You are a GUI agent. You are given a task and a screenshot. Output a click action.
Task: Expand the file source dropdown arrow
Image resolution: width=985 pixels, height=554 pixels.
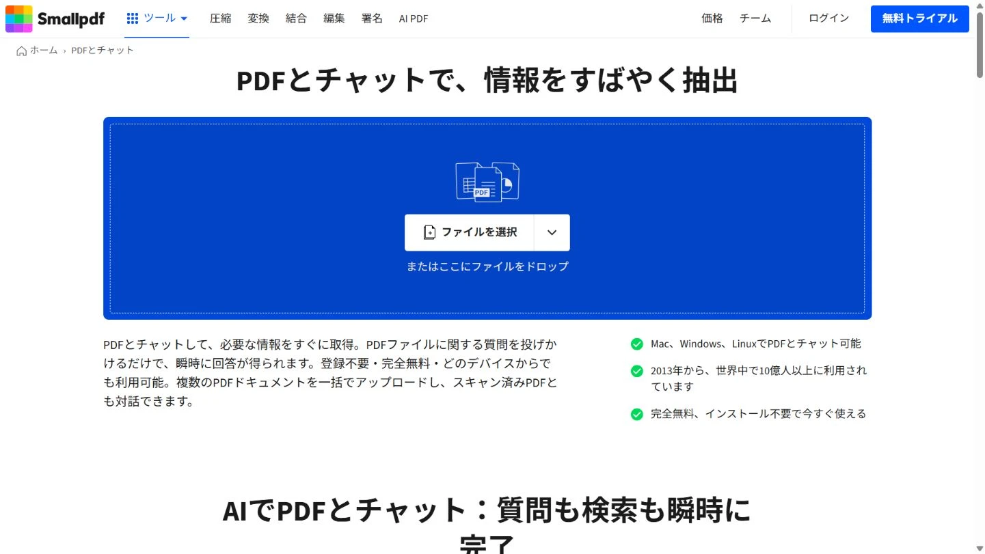552,232
